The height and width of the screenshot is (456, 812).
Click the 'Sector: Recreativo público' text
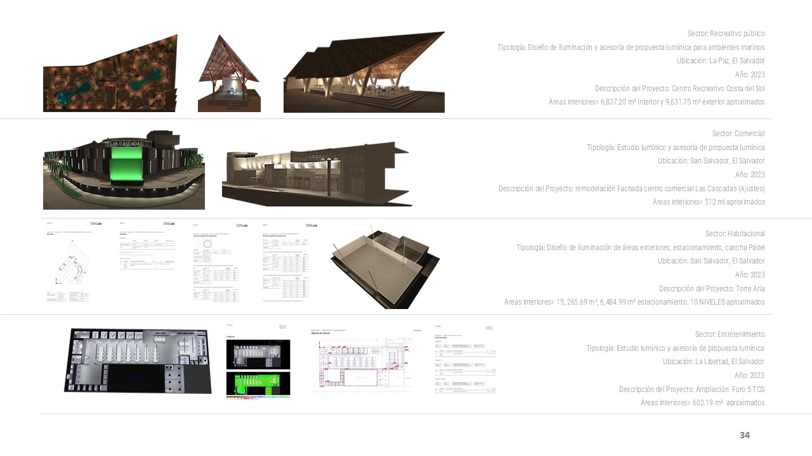(726, 34)
